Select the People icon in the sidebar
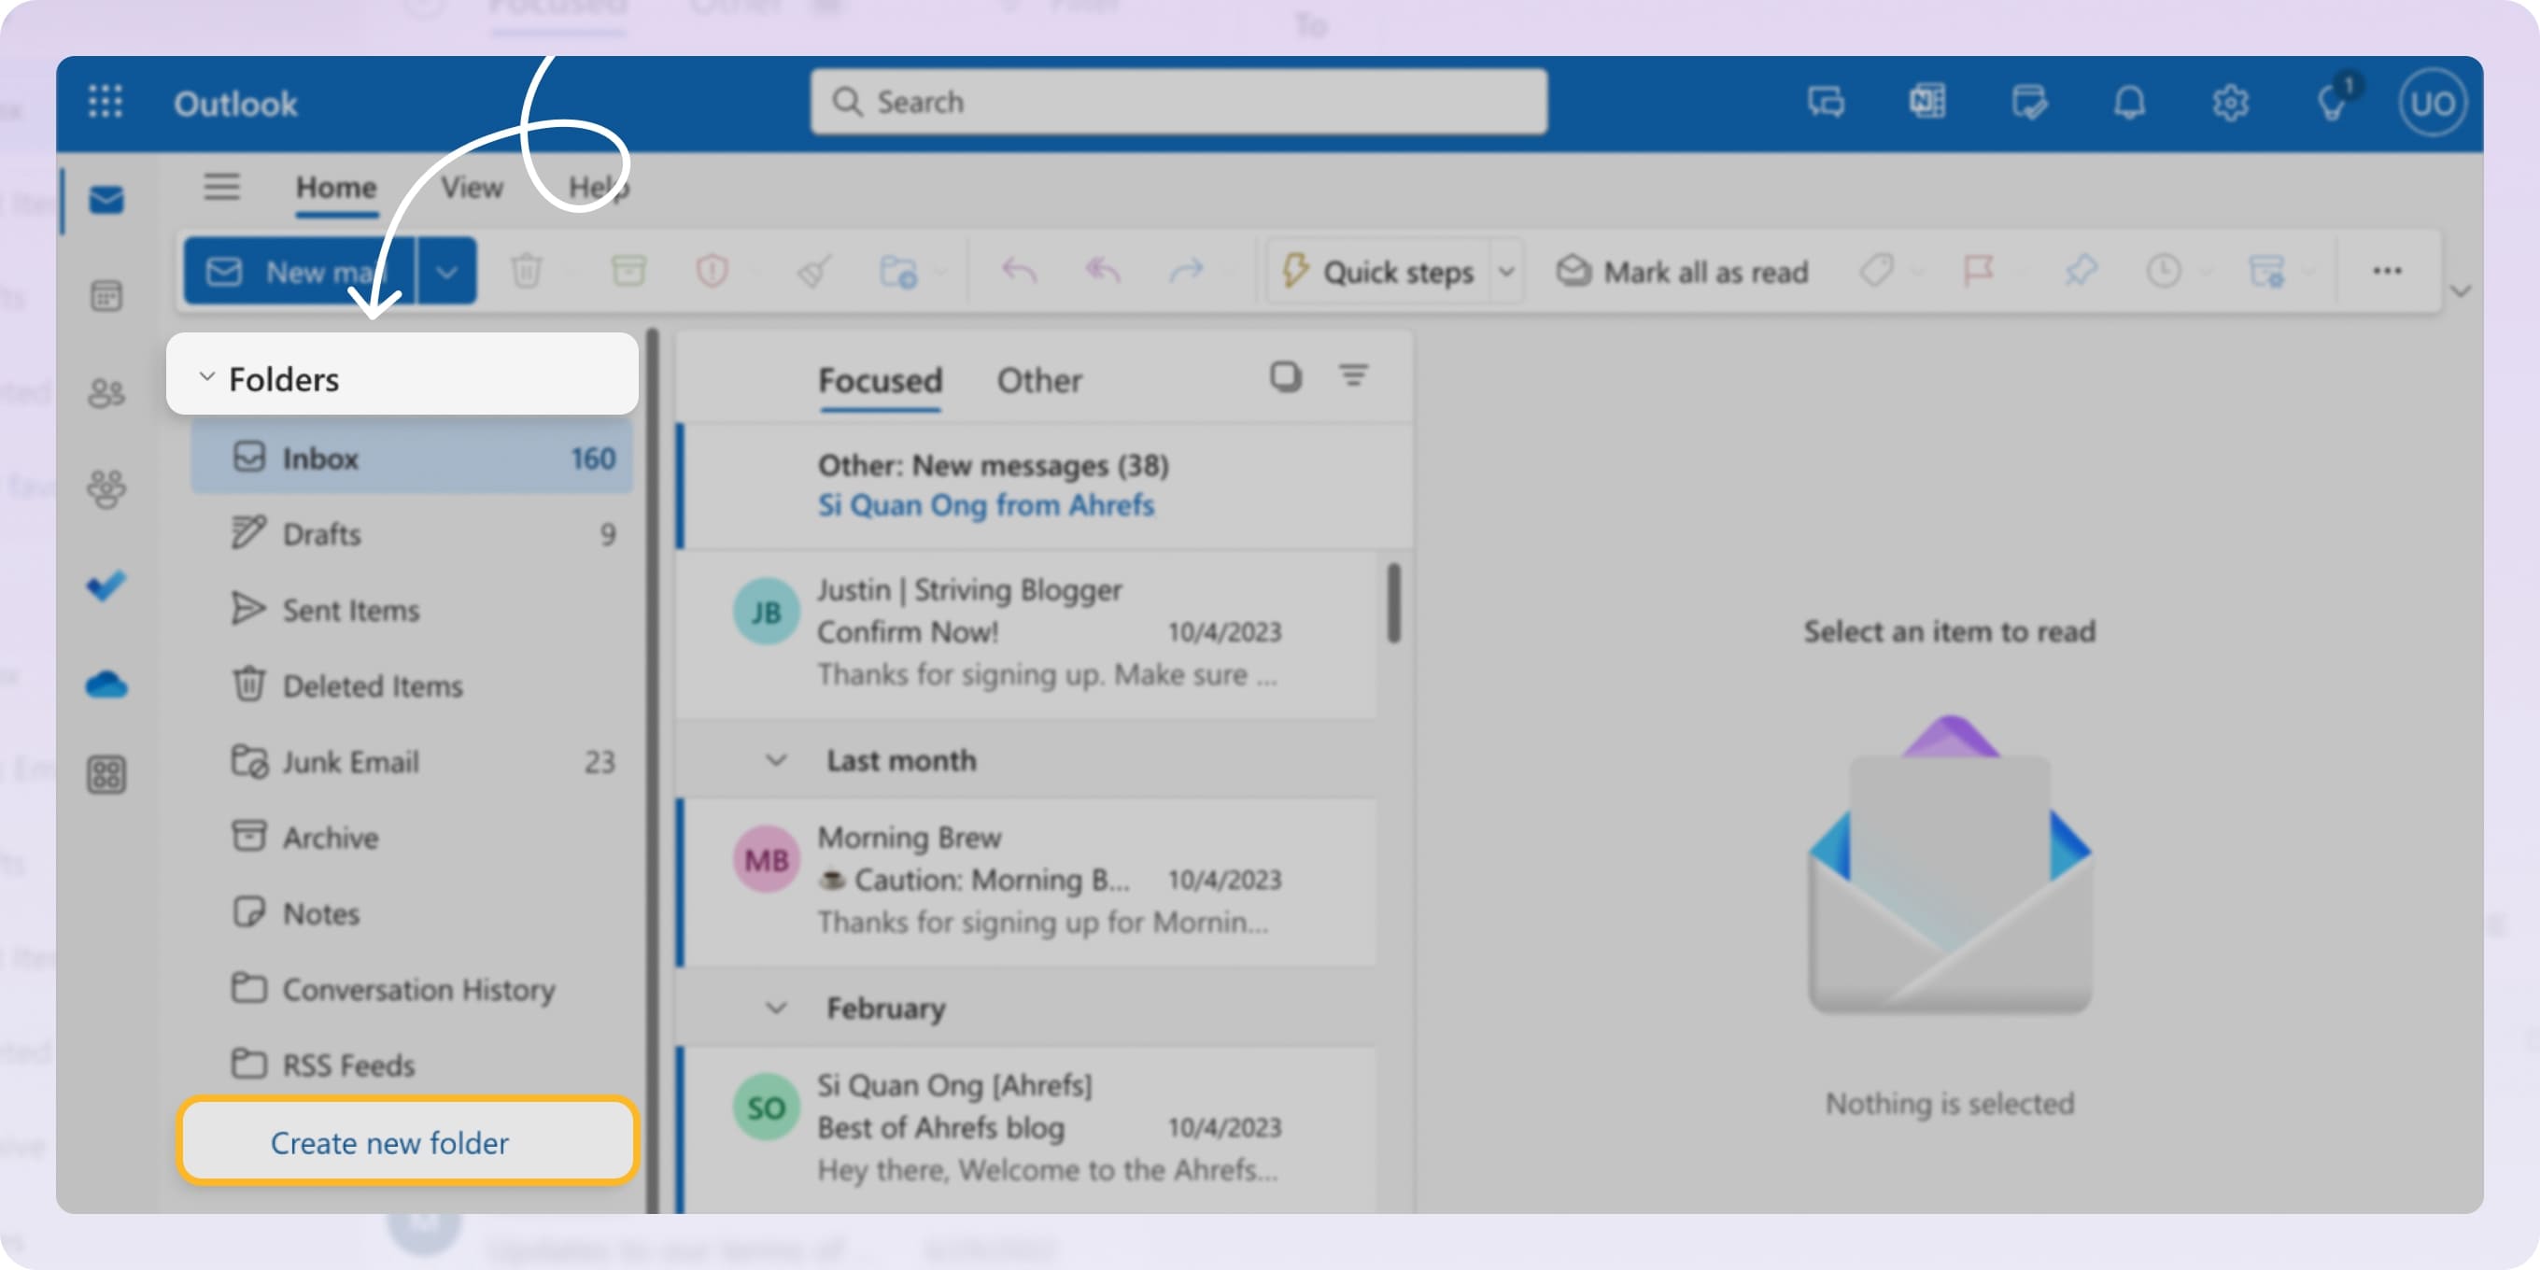Image resolution: width=2540 pixels, height=1270 pixels. click(x=106, y=391)
